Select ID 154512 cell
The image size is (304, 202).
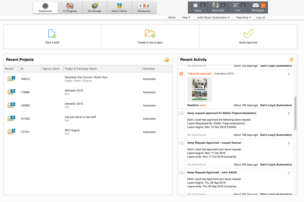tap(25, 79)
